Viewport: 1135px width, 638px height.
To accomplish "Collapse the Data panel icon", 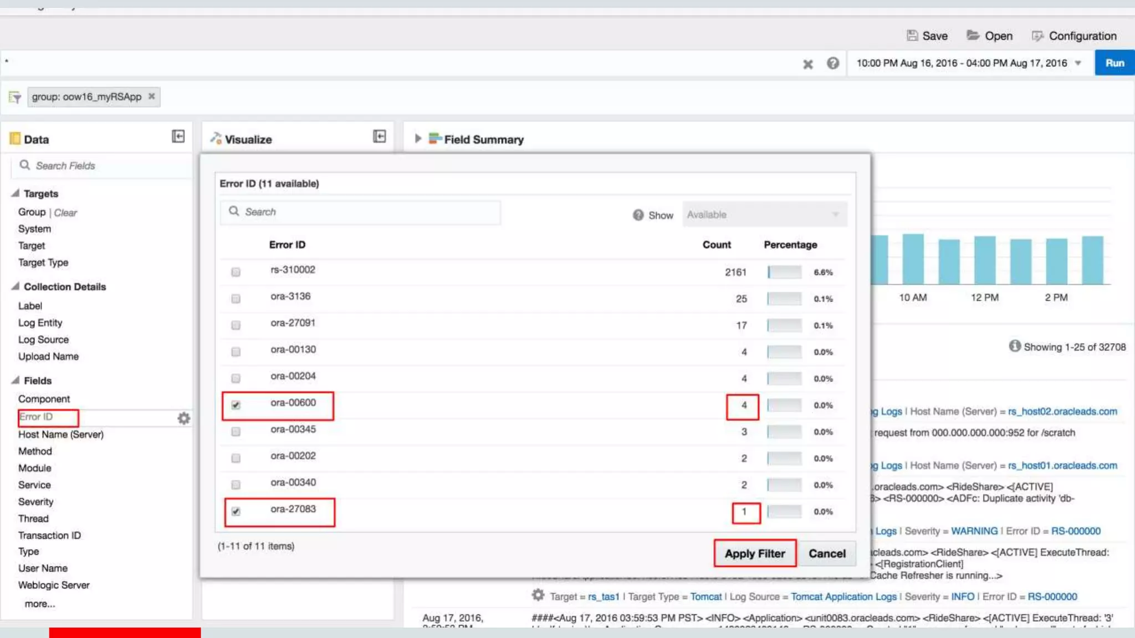I will point(178,136).
